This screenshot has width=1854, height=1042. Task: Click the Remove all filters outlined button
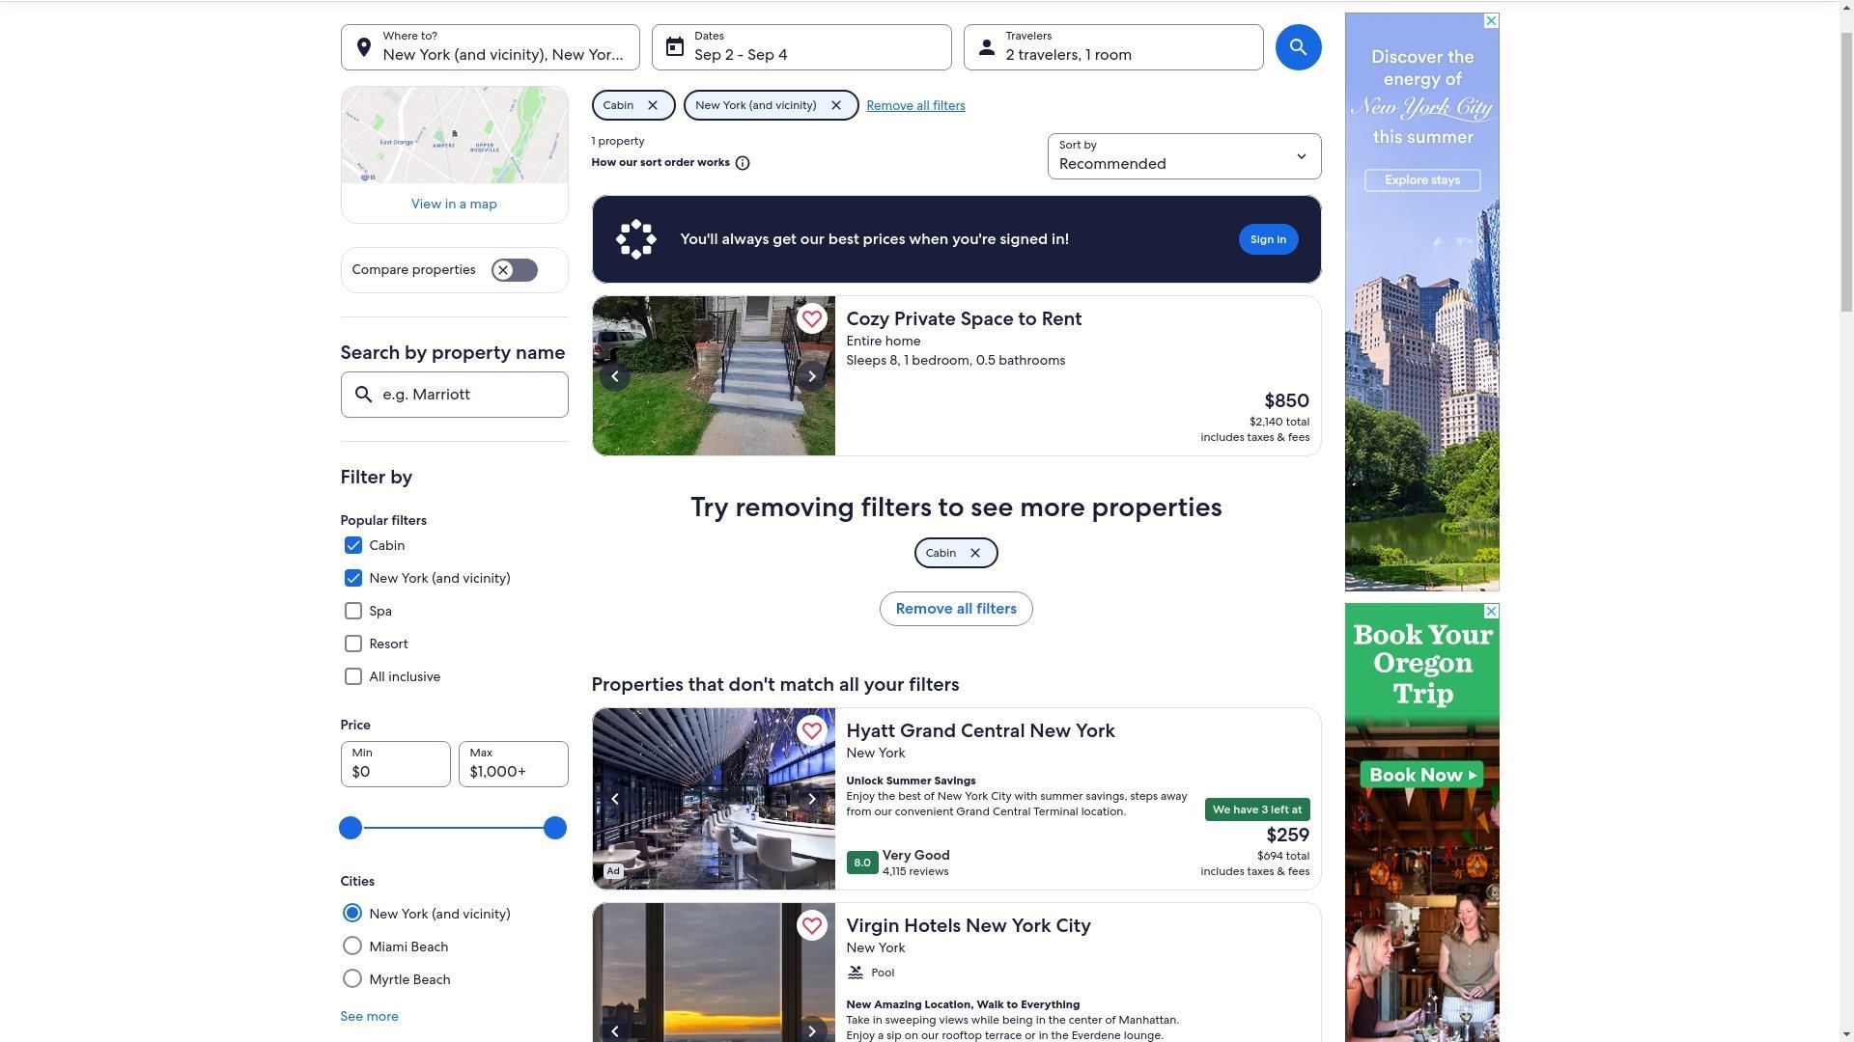[956, 609]
